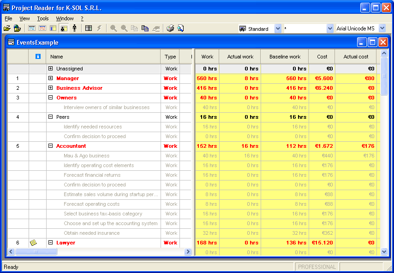Switch to Task Usage view icon

click(53, 29)
